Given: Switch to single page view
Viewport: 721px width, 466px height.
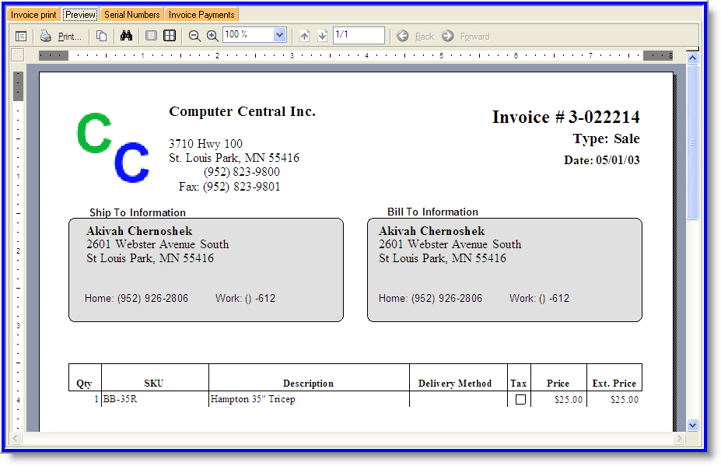Looking at the screenshot, I should (x=152, y=36).
